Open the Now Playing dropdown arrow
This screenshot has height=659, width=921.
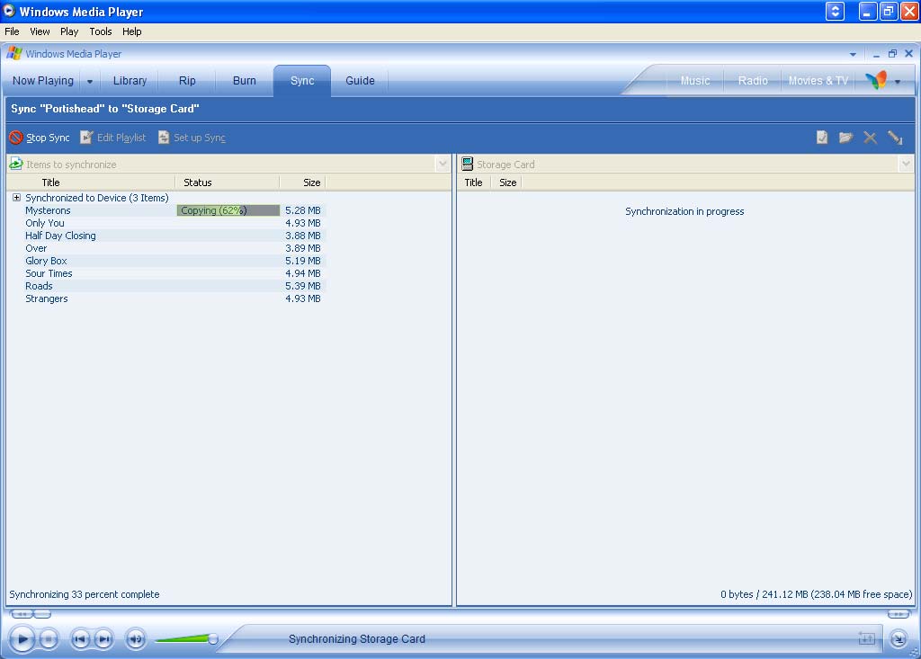tap(90, 81)
